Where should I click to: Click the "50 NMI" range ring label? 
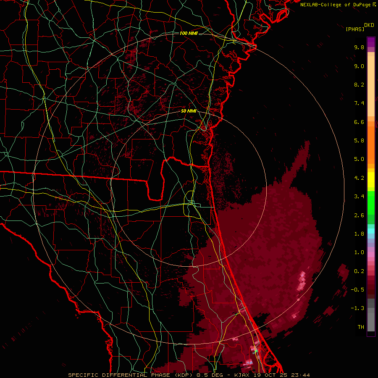[x=189, y=111]
